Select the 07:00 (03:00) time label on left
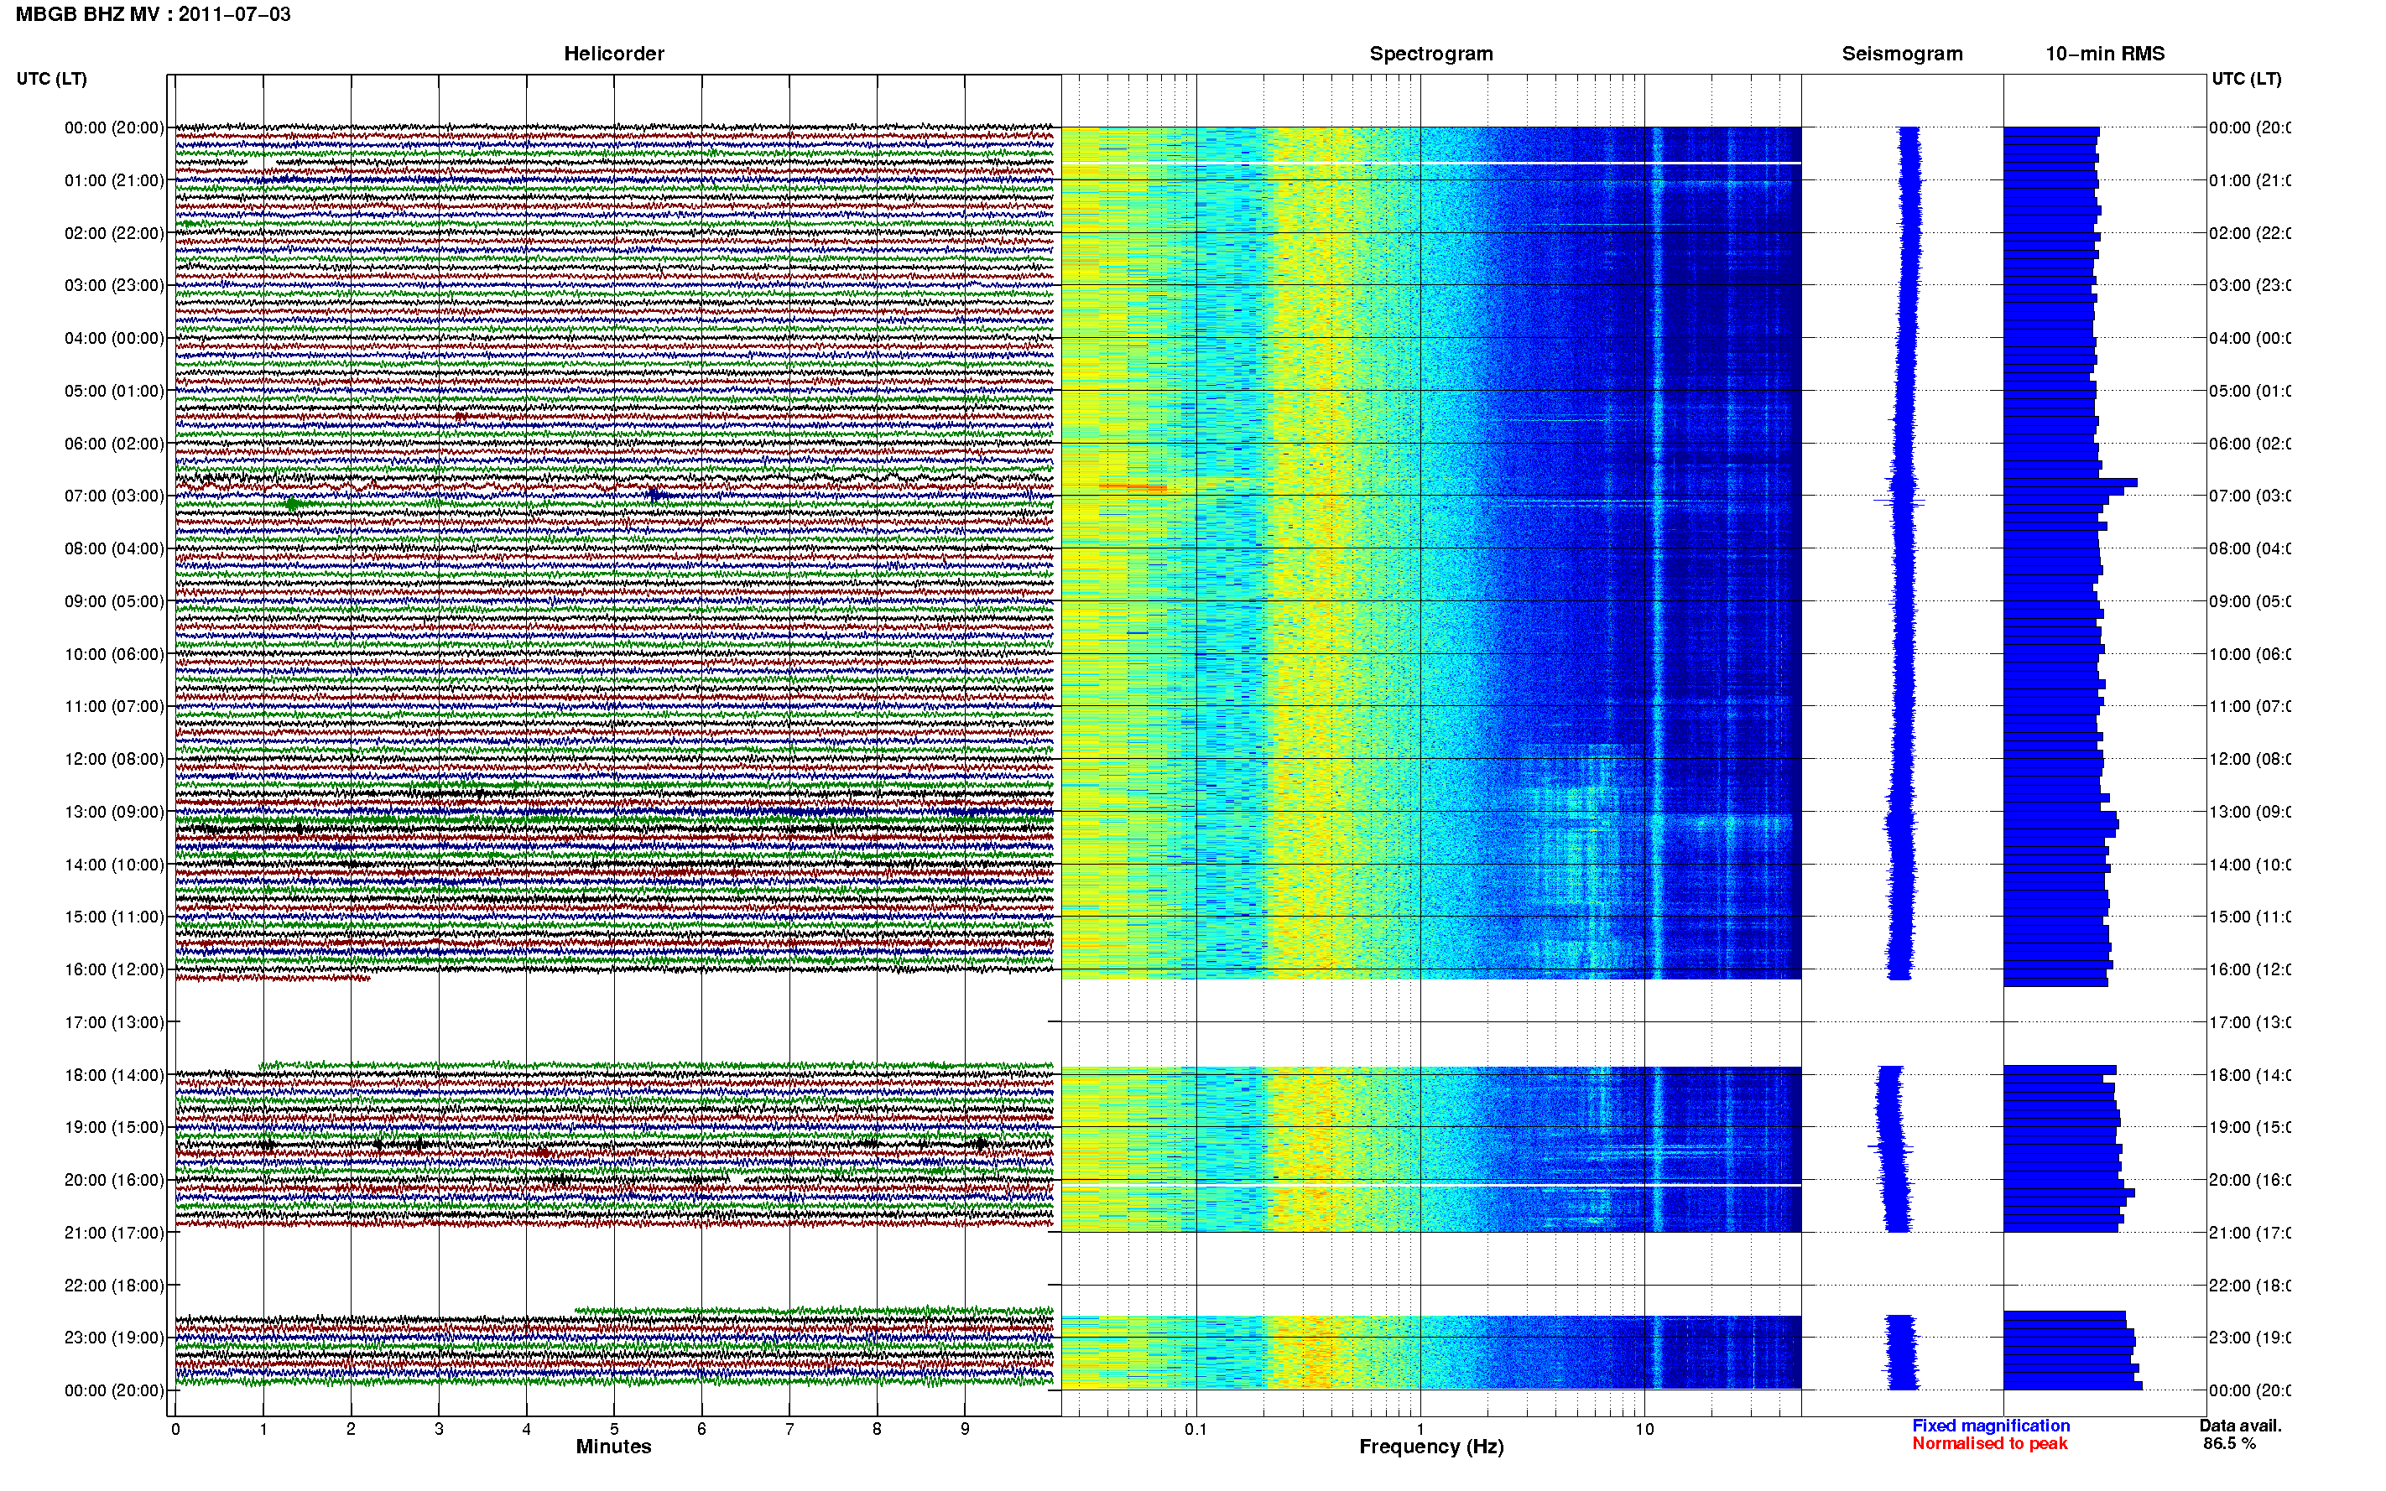This screenshot has height=1491, width=2386. click(114, 495)
